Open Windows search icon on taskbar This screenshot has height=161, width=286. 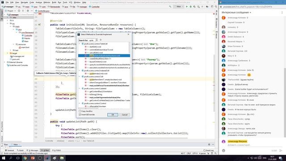[11, 158]
